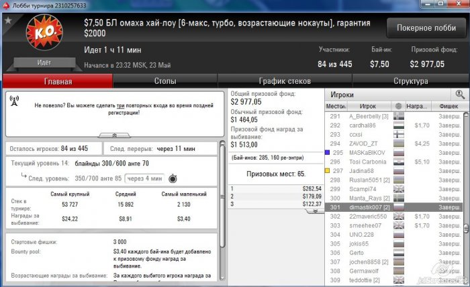This screenshot has height=287, width=470.
Task: Click the broadcast antenna icon
Action: [x=14, y=101]
